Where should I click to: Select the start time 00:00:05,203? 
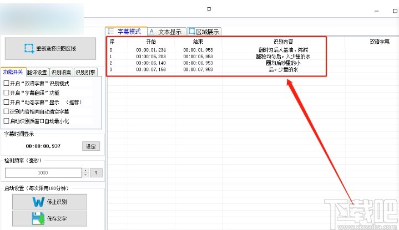pyautogui.click(x=151, y=57)
